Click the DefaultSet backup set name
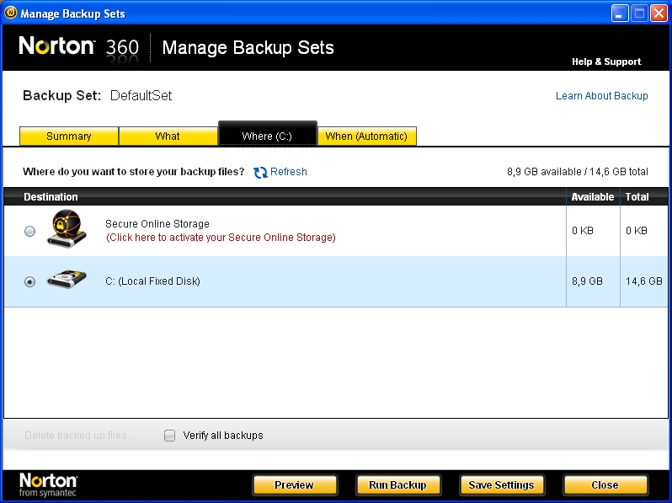The width and height of the screenshot is (672, 503). 141,95
